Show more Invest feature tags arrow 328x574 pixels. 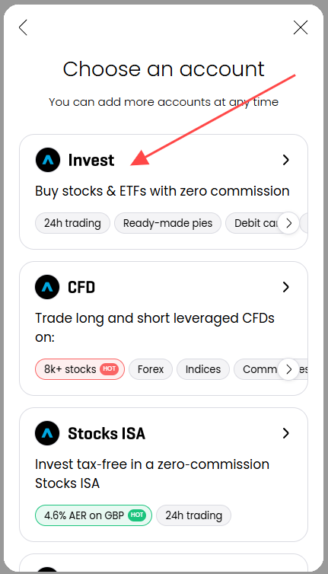click(289, 223)
